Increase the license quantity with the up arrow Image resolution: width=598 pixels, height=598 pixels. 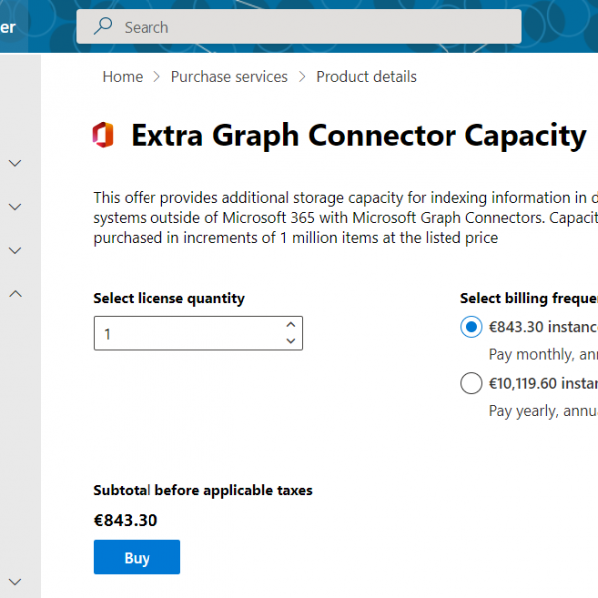click(x=290, y=325)
